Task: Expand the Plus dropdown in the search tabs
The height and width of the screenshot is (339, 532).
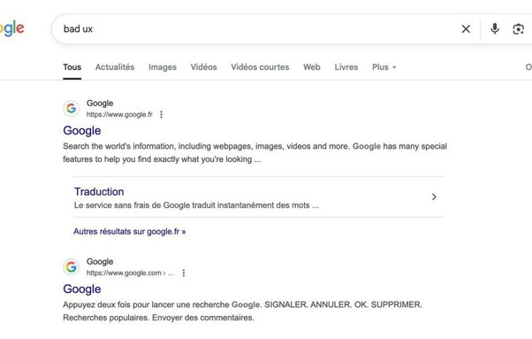Action: 384,67
